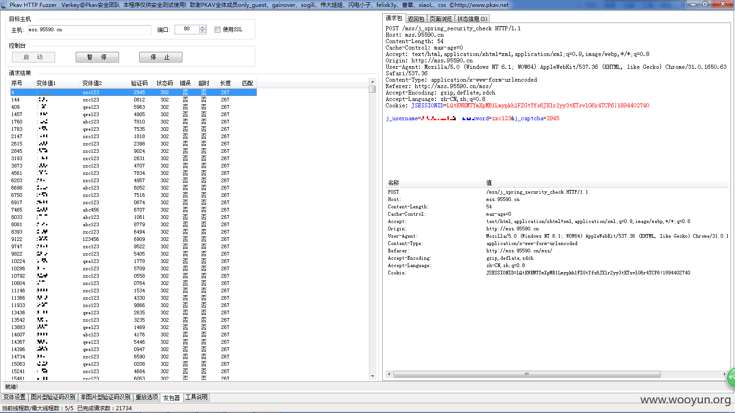Image resolution: width=735 pixels, height=413 pixels.
Task: Click the 值 column header in header table
Action: pos(606,183)
